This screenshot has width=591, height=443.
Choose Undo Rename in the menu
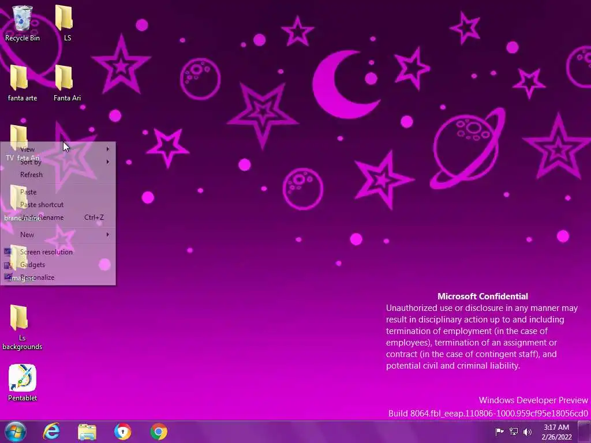click(58, 217)
